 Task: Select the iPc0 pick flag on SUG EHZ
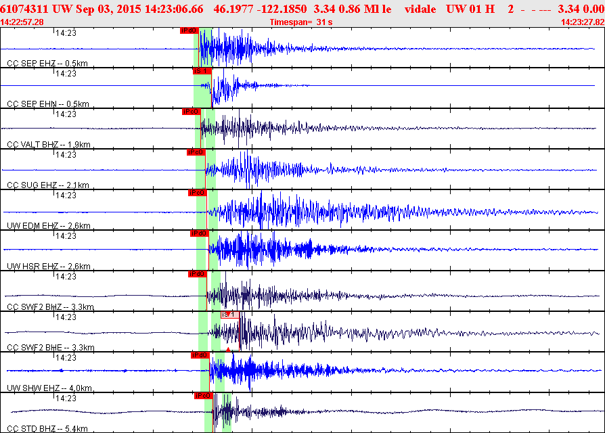195,152
